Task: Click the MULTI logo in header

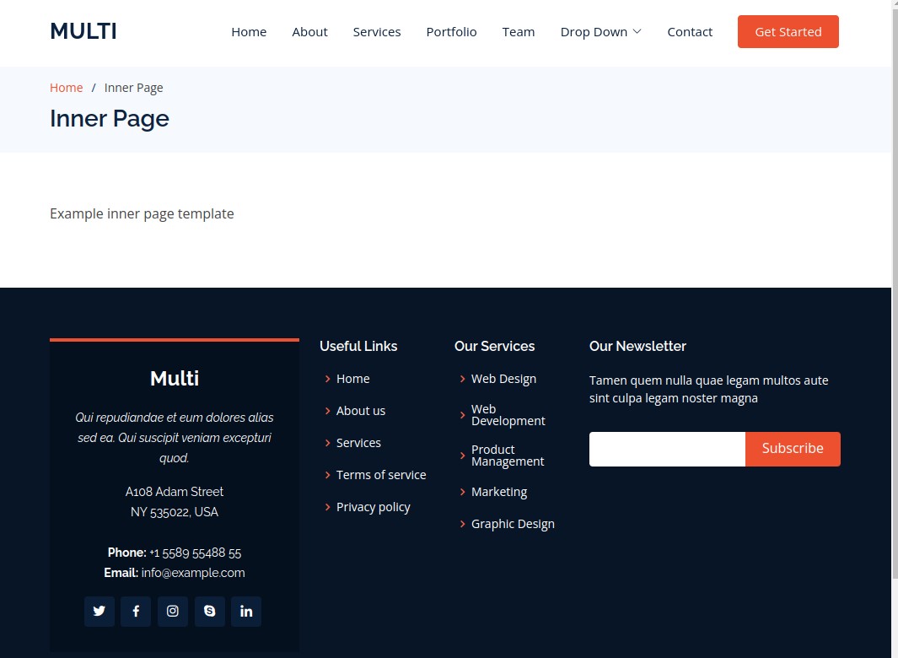Action: [83, 31]
